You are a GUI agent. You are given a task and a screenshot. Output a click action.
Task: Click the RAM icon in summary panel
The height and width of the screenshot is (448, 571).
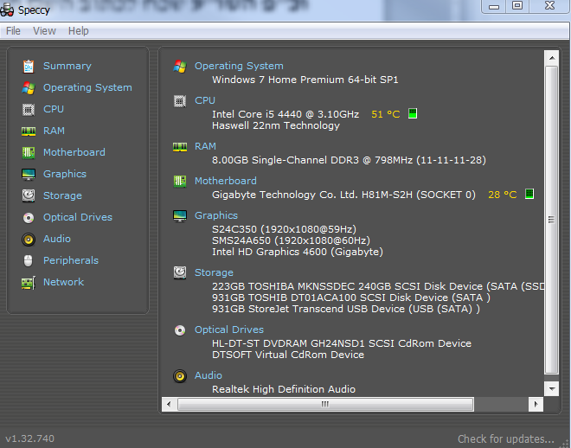tap(180, 147)
